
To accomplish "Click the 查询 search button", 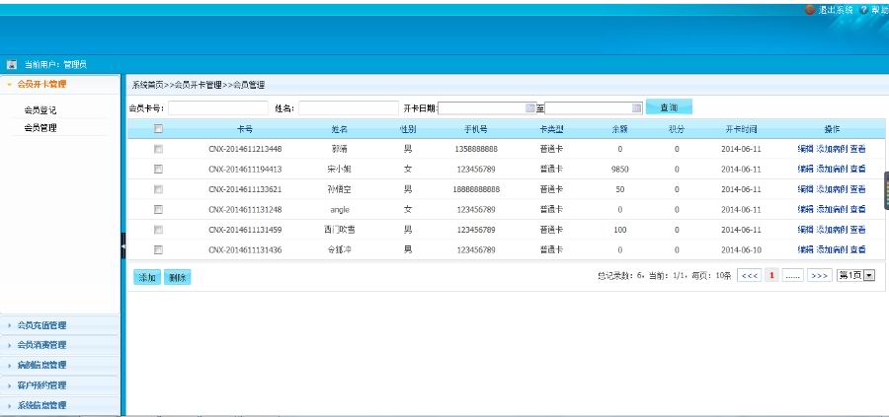I will [669, 106].
